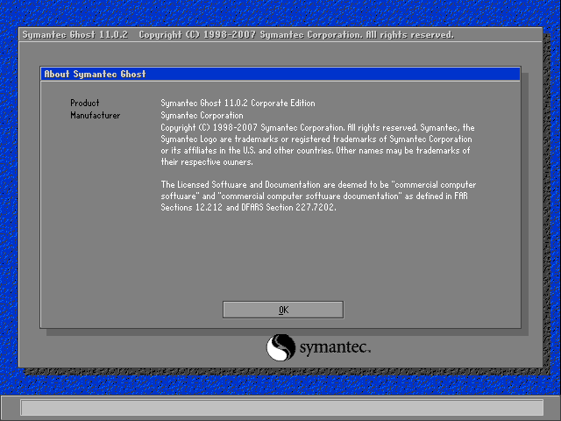Screen dimensions: 561x421
Task: Select the Product label
Action: click(85, 103)
